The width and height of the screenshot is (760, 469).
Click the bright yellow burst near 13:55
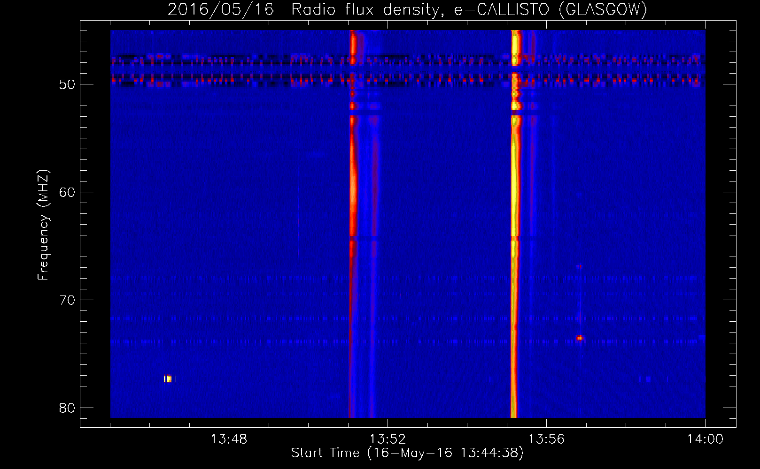pos(515,224)
